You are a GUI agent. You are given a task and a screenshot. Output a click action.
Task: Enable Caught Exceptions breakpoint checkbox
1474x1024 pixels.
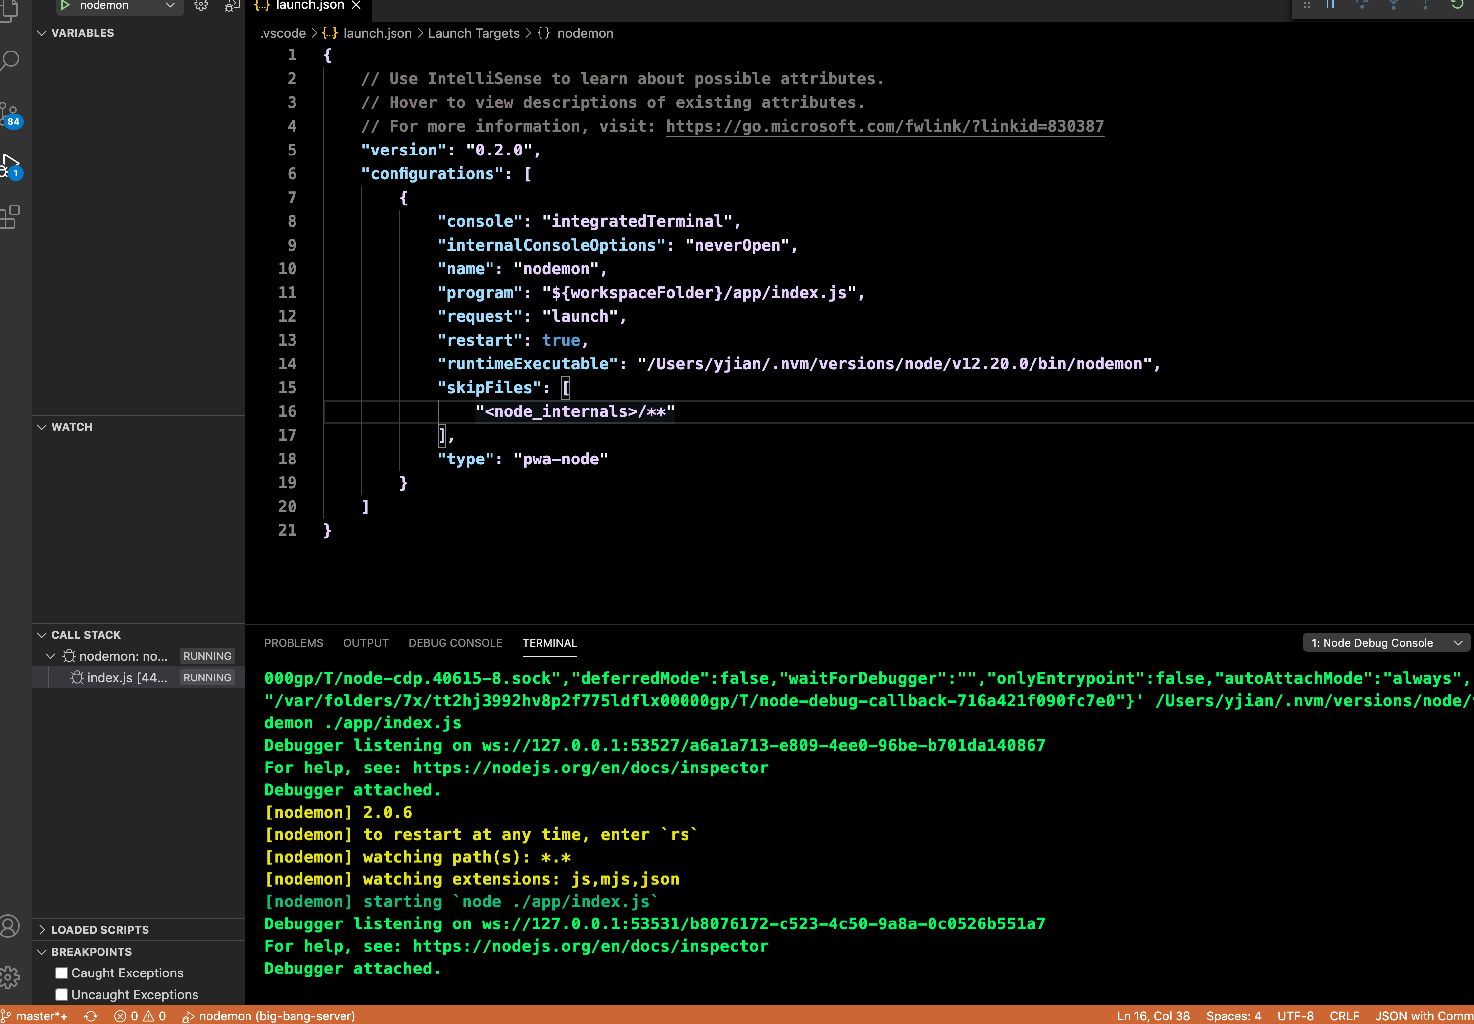pyautogui.click(x=61, y=973)
